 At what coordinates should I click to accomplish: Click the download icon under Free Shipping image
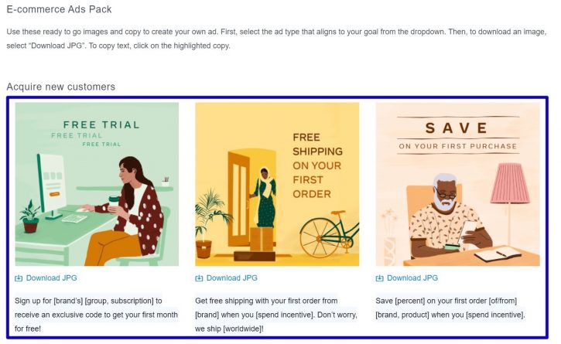tap(199, 278)
